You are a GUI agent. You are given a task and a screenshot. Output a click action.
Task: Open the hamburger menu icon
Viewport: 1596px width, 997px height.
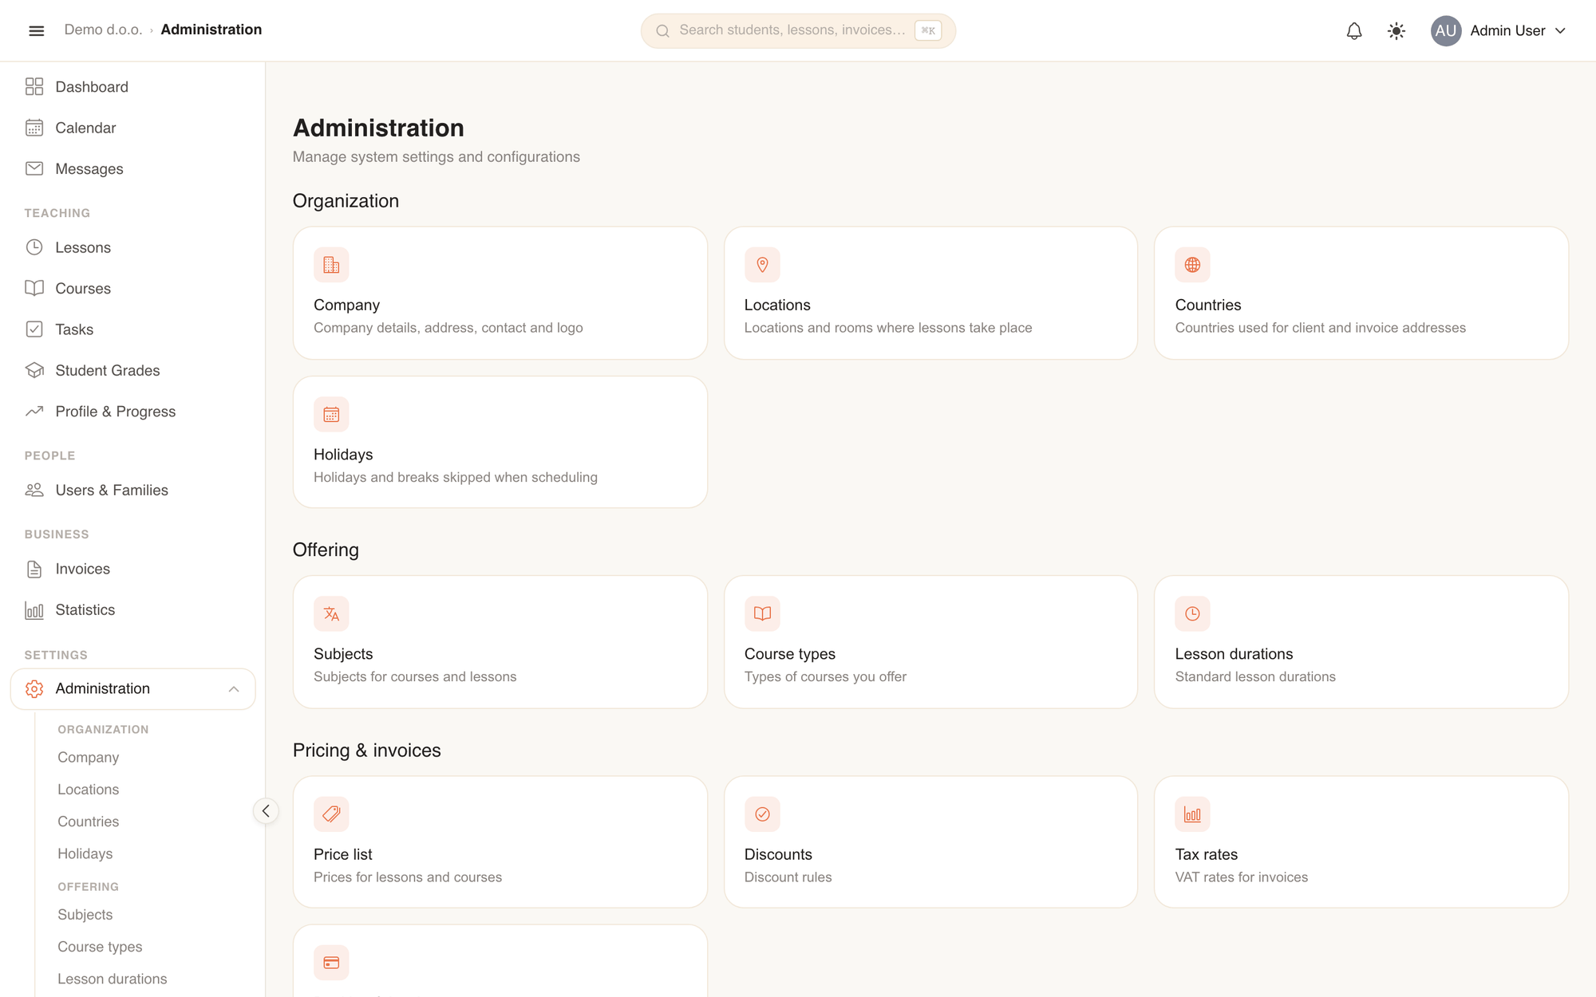coord(36,30)
